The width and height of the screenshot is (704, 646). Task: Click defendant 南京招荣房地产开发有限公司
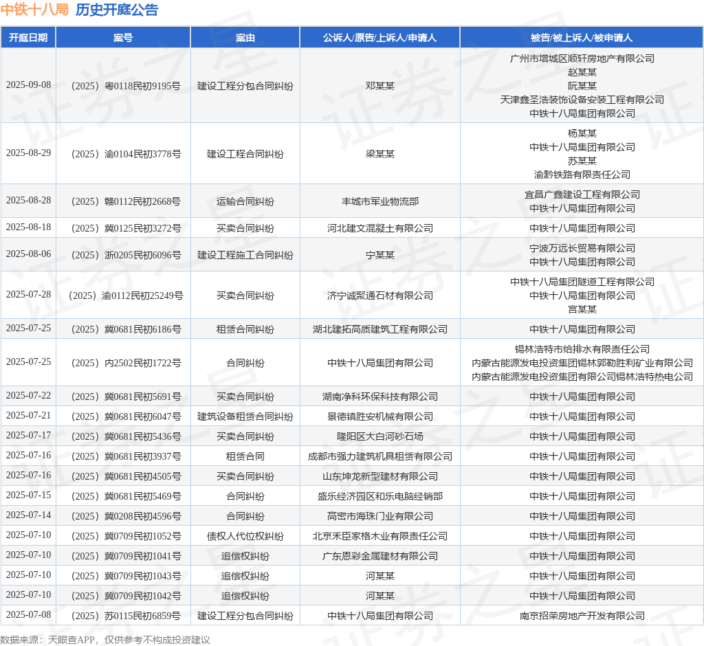pyautogui.click(x=582, y=616)
